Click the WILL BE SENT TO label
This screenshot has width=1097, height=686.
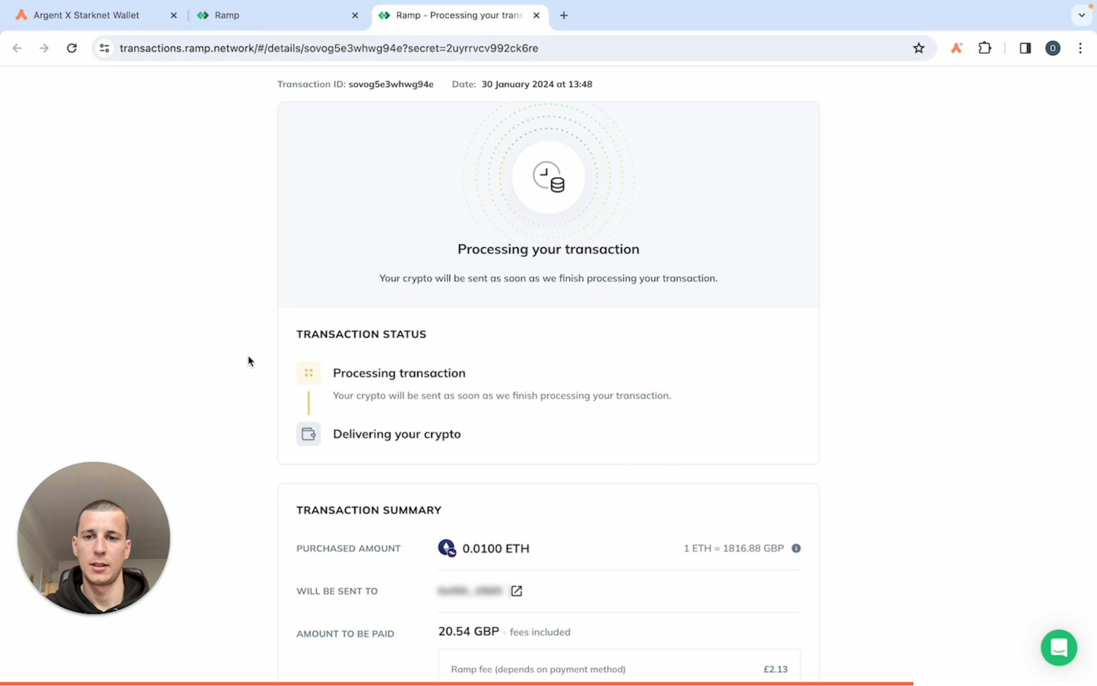pyautogui.click(x=337, y=591)
